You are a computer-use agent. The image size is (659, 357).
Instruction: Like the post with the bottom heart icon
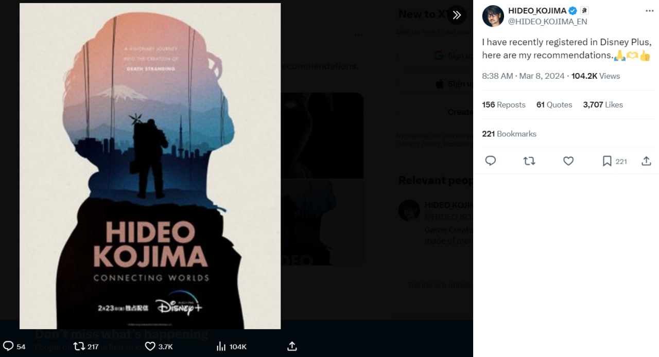coord(150,346)
